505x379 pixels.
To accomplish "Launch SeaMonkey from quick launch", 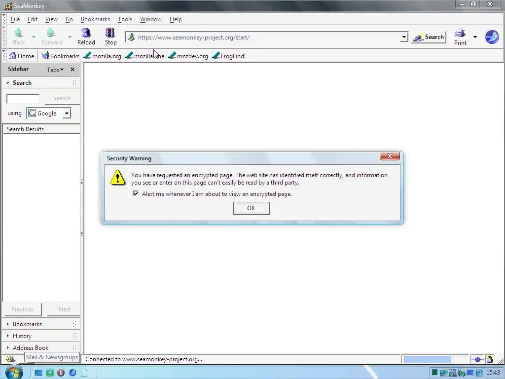I will click(x=72, y=373).
